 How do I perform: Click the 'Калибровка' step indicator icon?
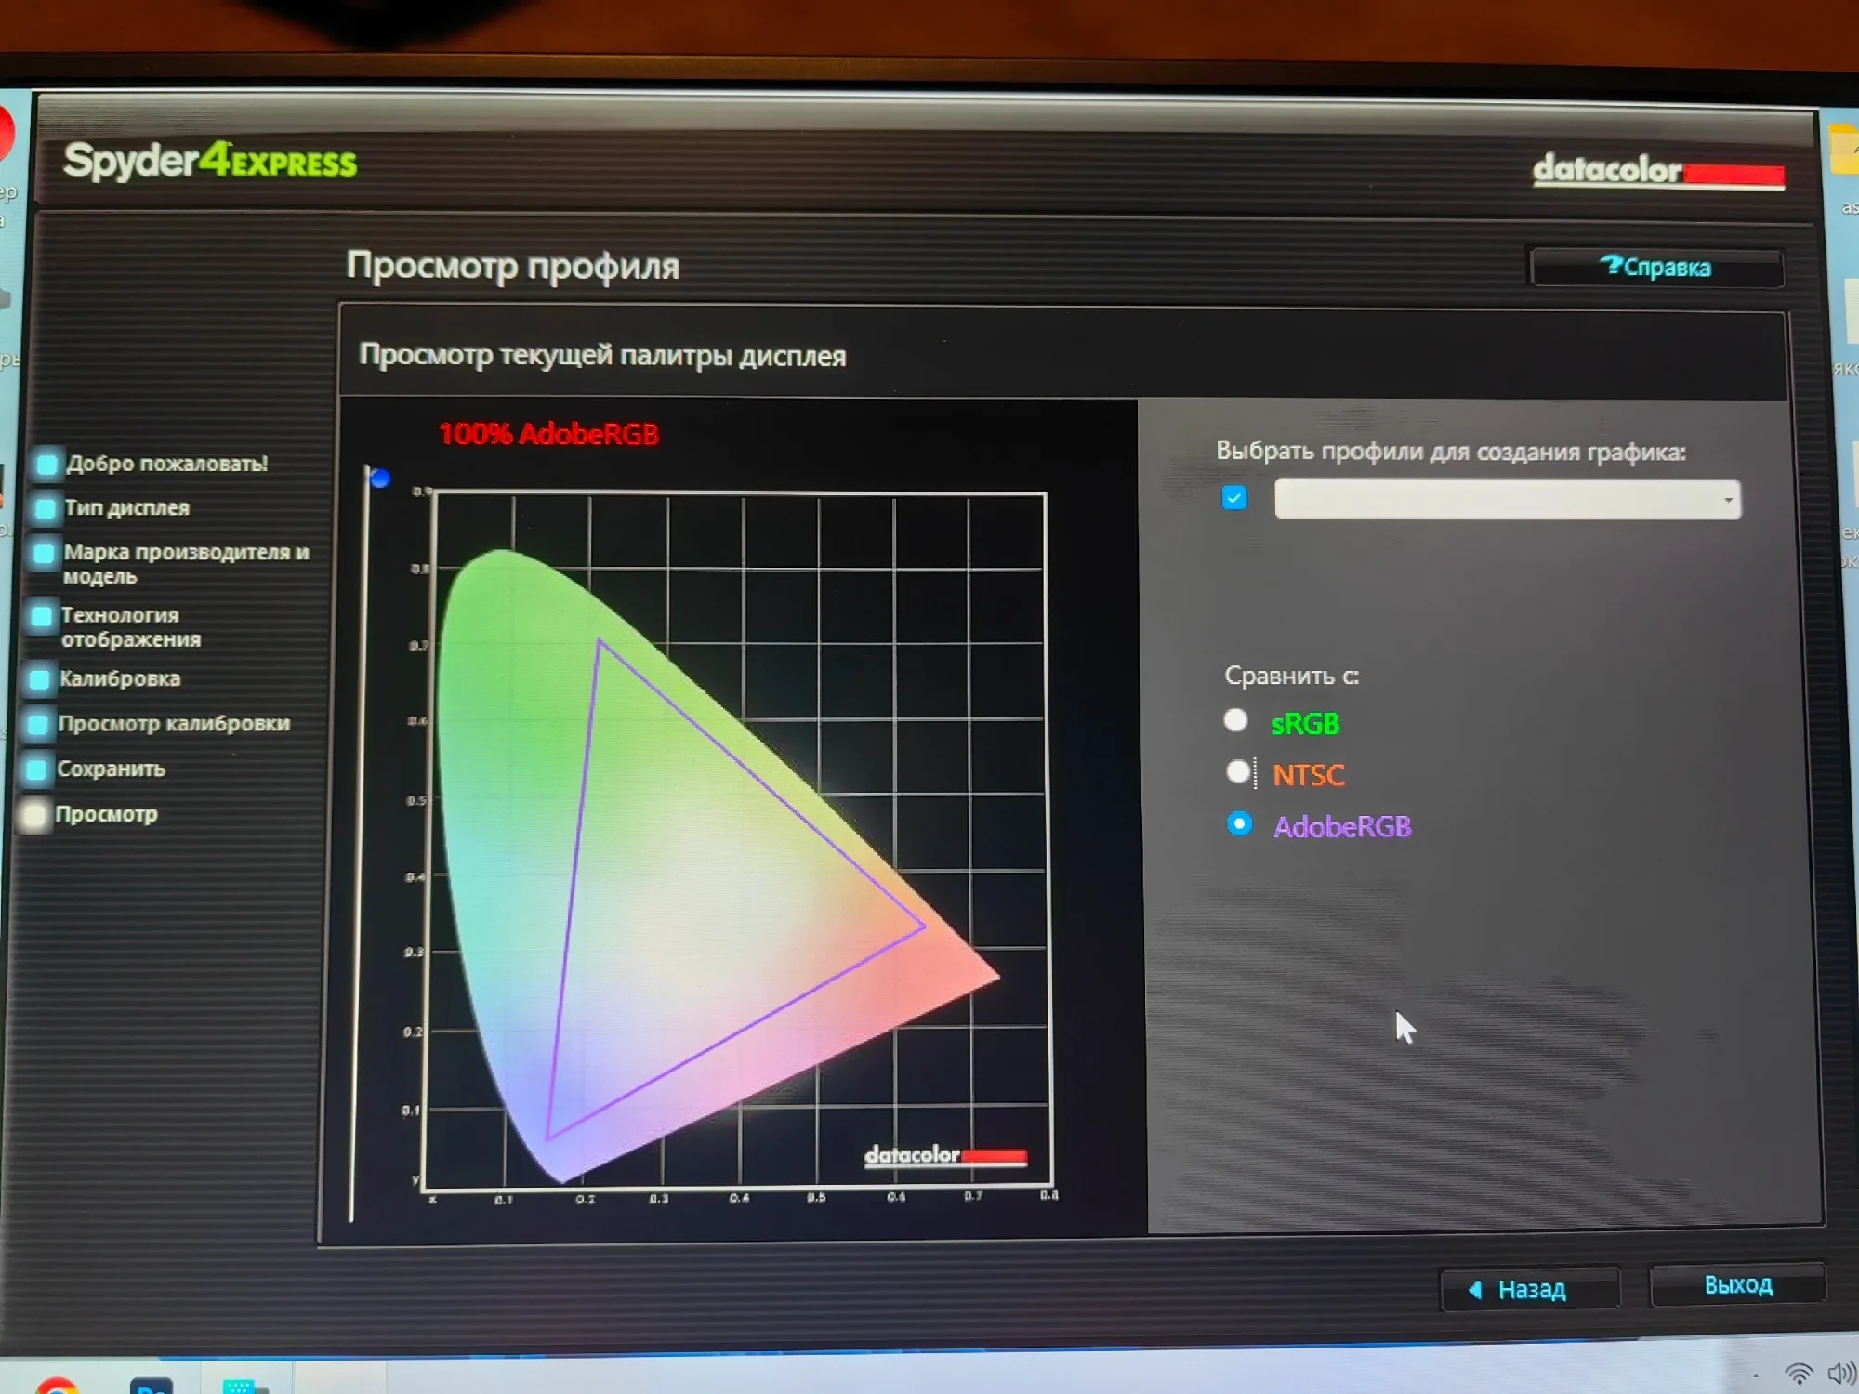40,679
